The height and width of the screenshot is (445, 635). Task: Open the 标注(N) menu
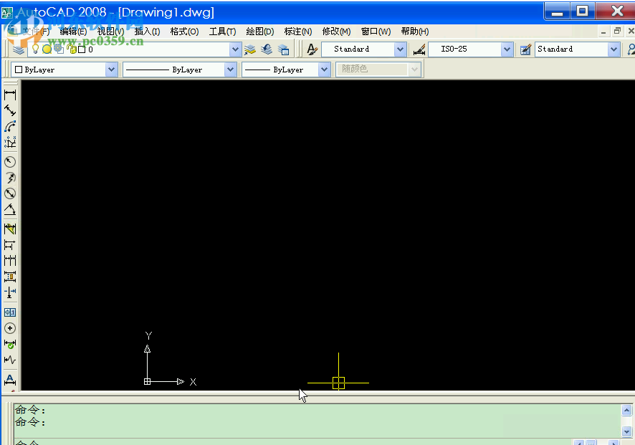pyautogui.click(x=297, y=32)
